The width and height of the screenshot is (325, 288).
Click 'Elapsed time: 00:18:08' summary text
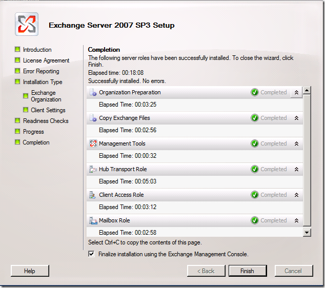pos(116,73)
